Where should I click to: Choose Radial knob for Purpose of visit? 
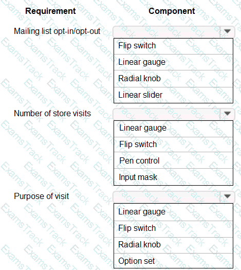click(x=173, y=245)
